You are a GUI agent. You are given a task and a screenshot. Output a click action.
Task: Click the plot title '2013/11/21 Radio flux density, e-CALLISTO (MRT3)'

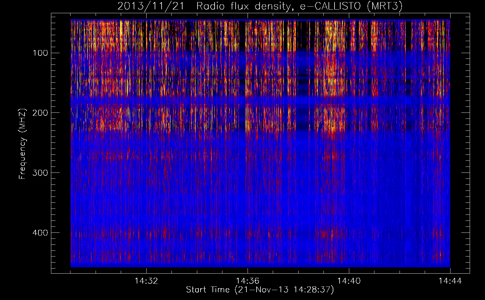[260, 6]
